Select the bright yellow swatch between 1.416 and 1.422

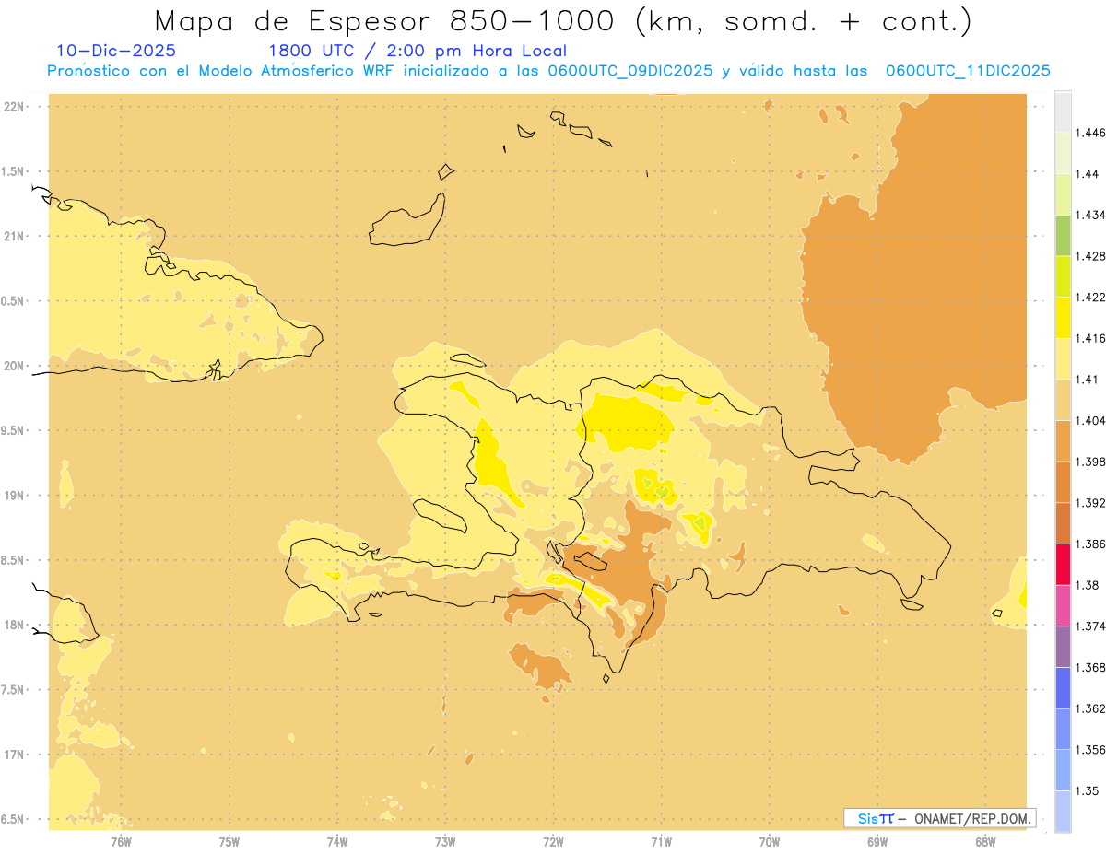tap(1063, 318)
